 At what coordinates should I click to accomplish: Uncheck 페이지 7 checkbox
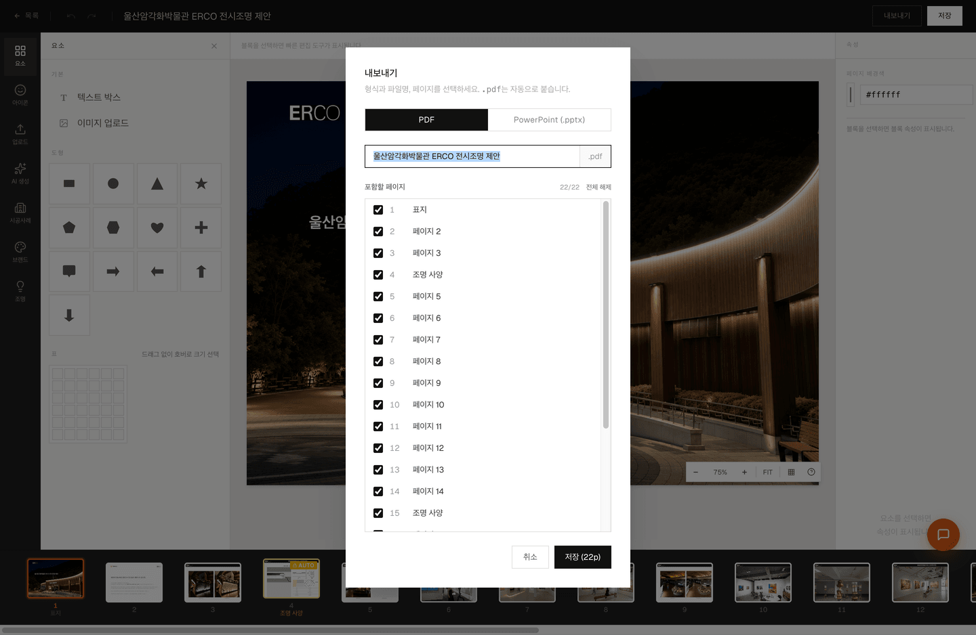click(378, 340)
